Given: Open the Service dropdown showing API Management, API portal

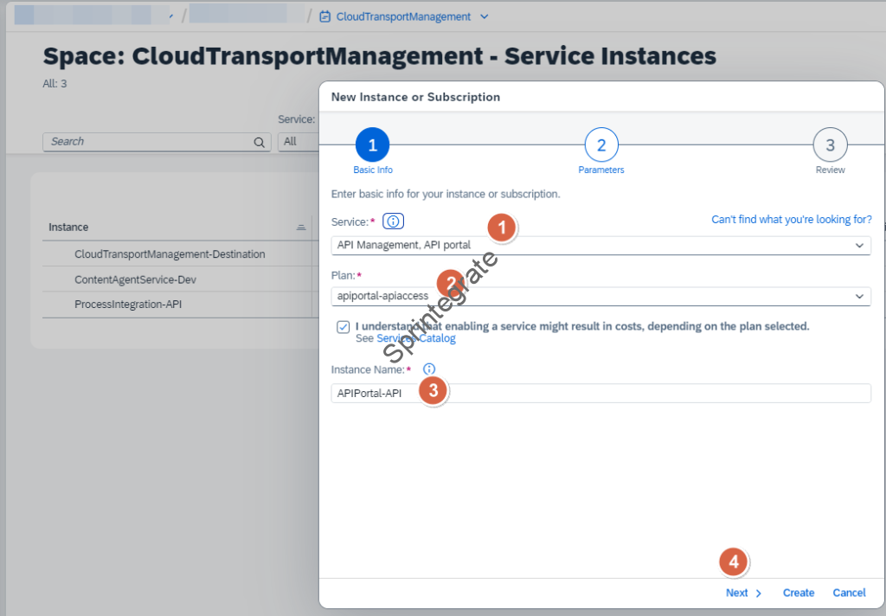Looking at the screenshot, I should pyautogui.click(x=860, y=245).
